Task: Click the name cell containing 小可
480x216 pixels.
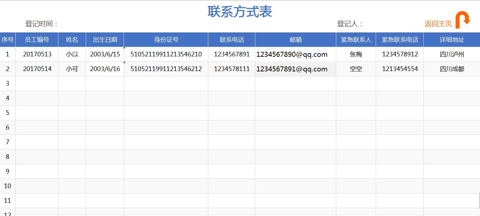Action: 72,69
